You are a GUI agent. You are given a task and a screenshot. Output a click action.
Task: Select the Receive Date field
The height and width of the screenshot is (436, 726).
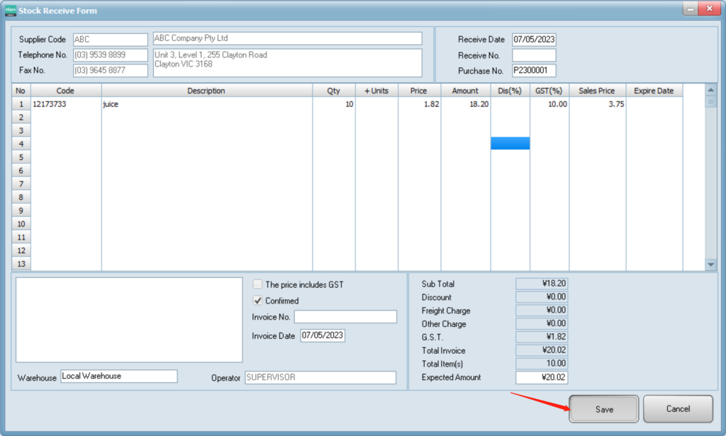tap(534, 40)
